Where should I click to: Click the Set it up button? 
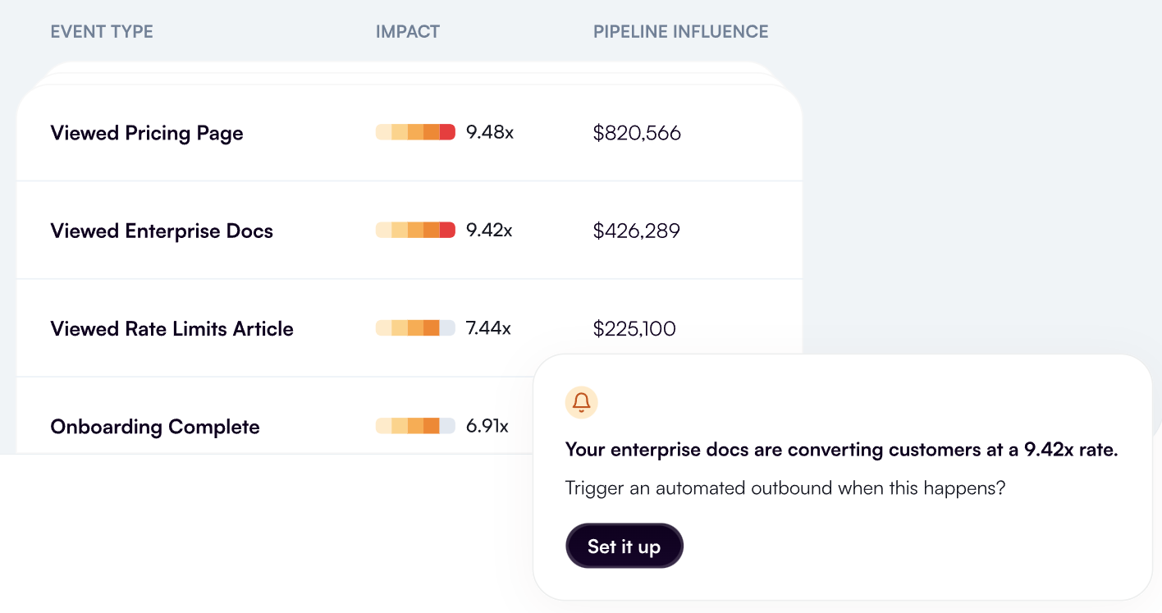624,546
